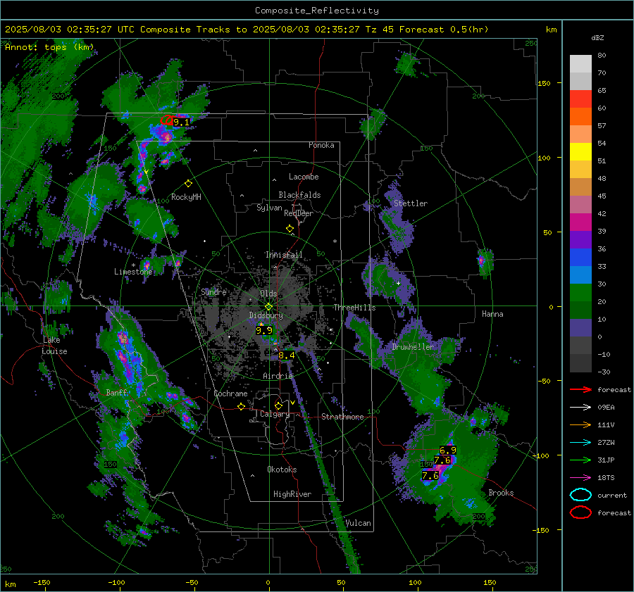Select the magenta 18TS arrow icon
Screen dimensions: 634x592
click(x=580, y=478)
